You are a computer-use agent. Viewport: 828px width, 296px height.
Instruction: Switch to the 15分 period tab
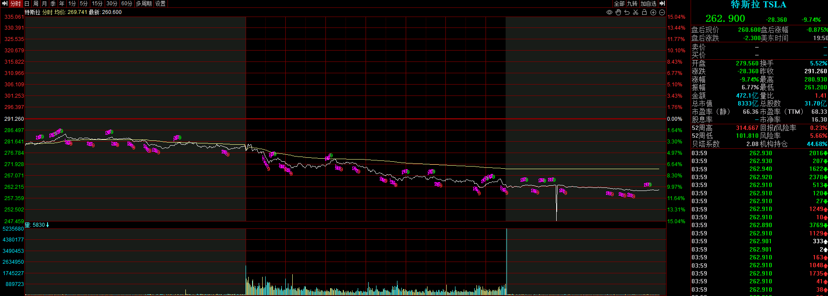tap(97, 3)
